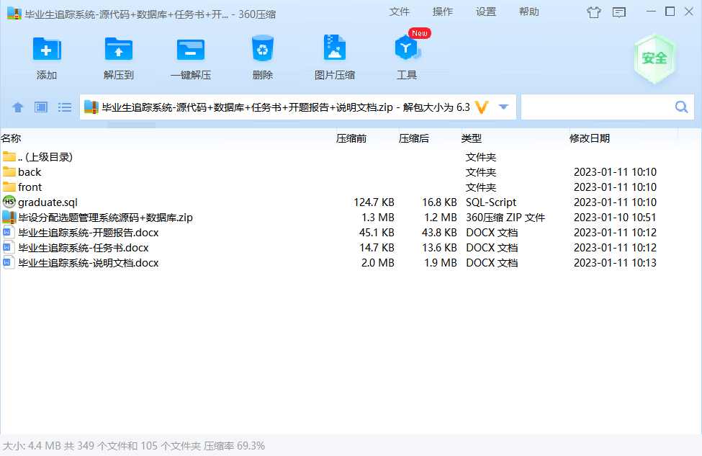
Task: Click the front folder icon
Action: (x=9, y=187)
